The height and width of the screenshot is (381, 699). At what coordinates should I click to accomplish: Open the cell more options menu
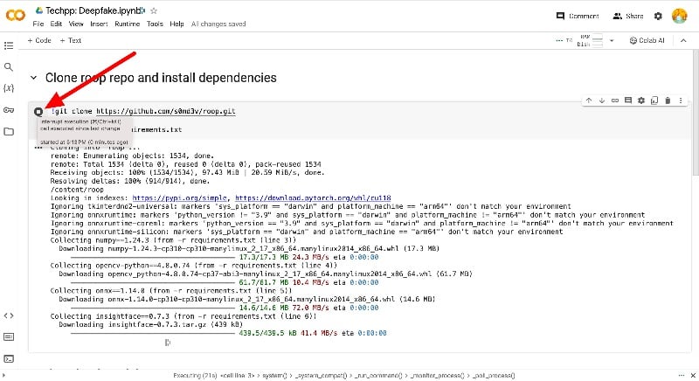tap(681, 100)
